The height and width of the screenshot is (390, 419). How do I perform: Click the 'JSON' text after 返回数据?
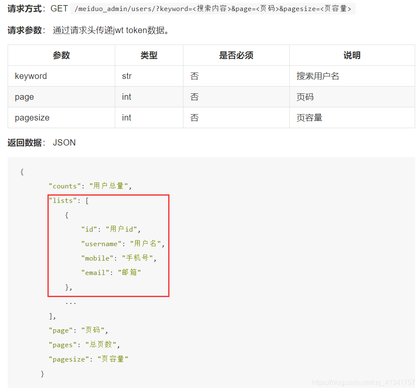(x=64, y=143)
